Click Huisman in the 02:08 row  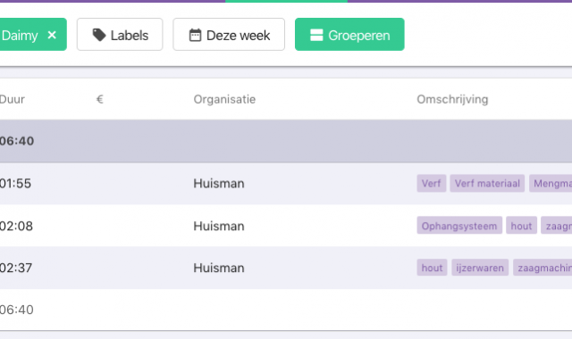[x=219, y=226]
